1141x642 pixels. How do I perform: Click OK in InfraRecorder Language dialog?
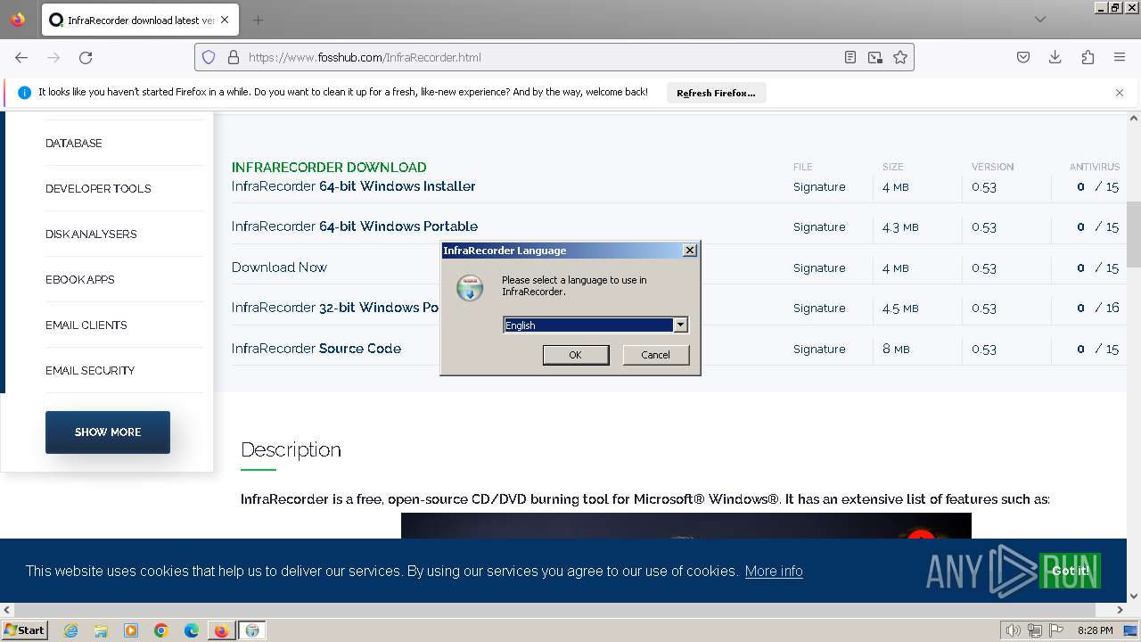[576, 355]
